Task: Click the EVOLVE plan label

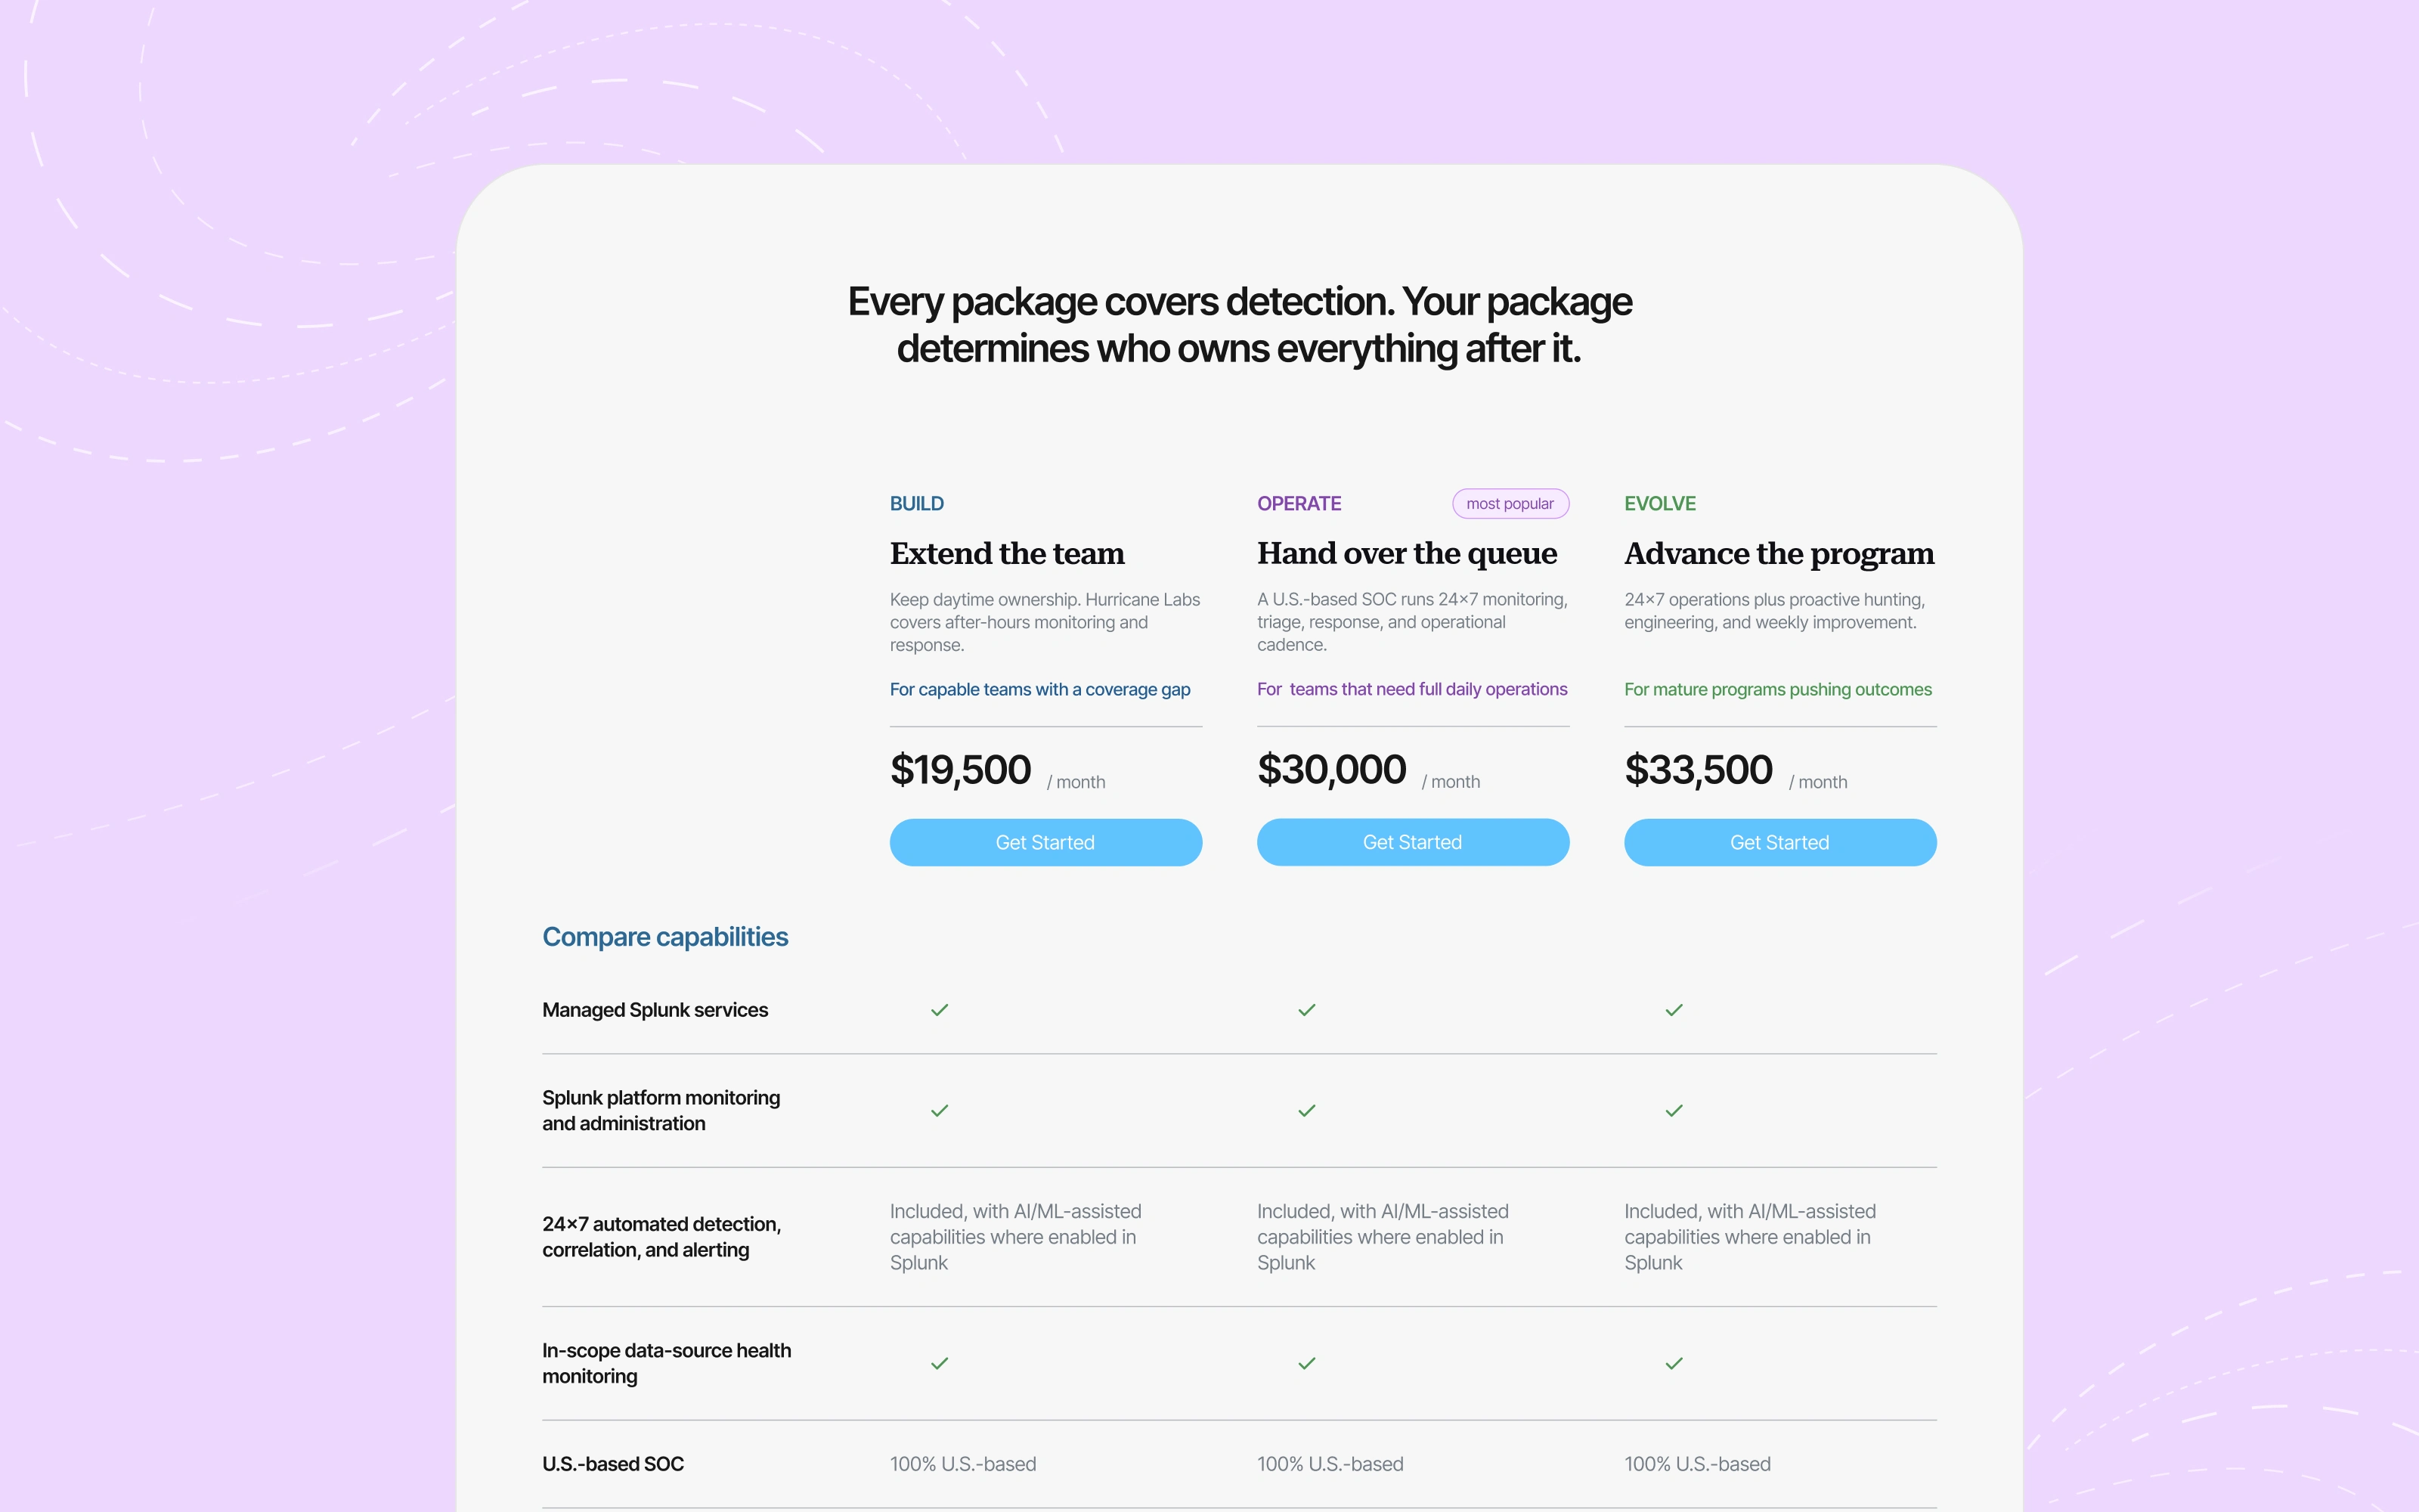Action: pos(1659,504)
